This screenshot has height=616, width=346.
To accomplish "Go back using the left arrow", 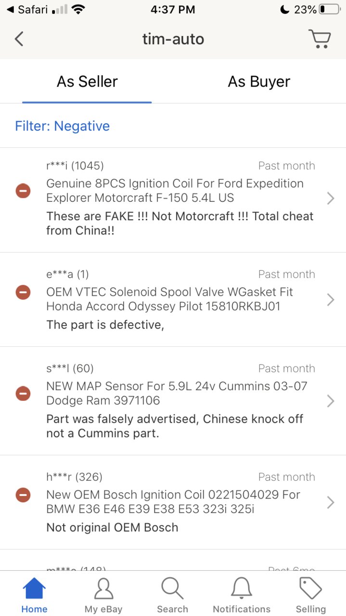I will [x=19, y=39].
